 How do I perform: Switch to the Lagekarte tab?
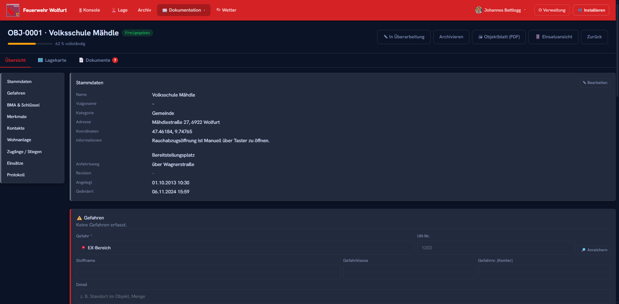[x=52, y=60]
